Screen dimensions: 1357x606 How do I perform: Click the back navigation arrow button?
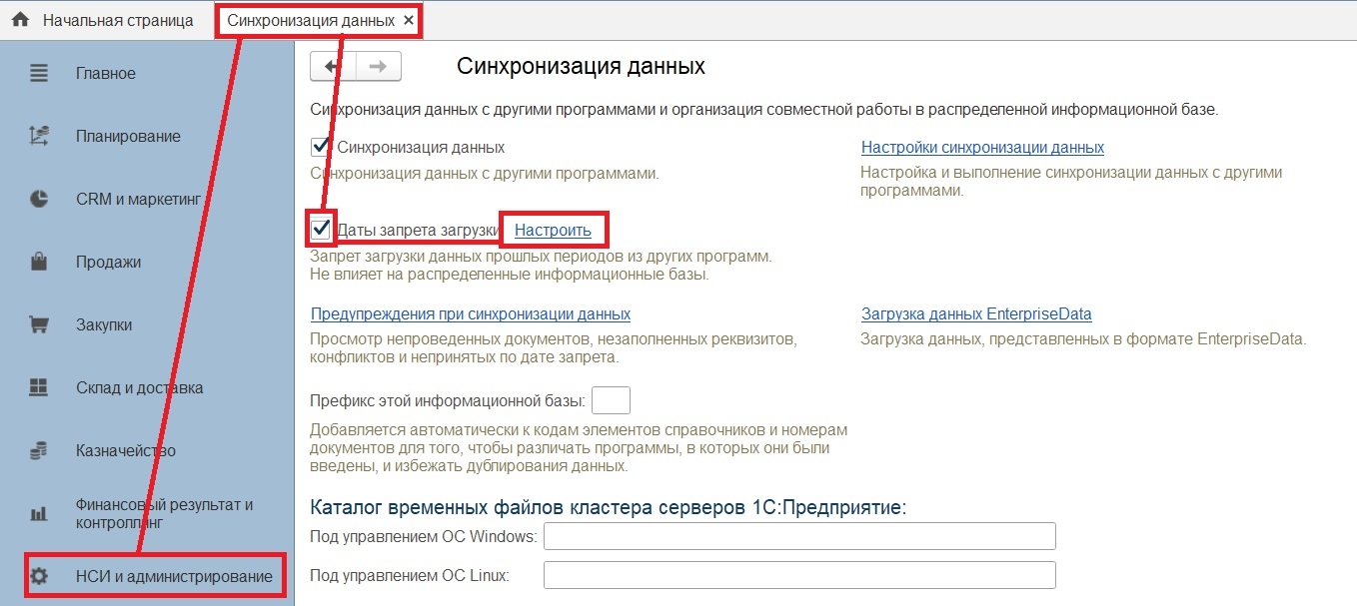[x=333, y=66]
